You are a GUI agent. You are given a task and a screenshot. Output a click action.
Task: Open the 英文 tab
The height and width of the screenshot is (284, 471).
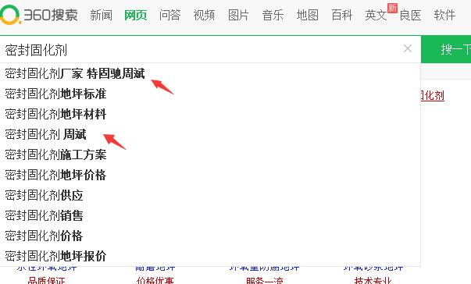[376, 15]
